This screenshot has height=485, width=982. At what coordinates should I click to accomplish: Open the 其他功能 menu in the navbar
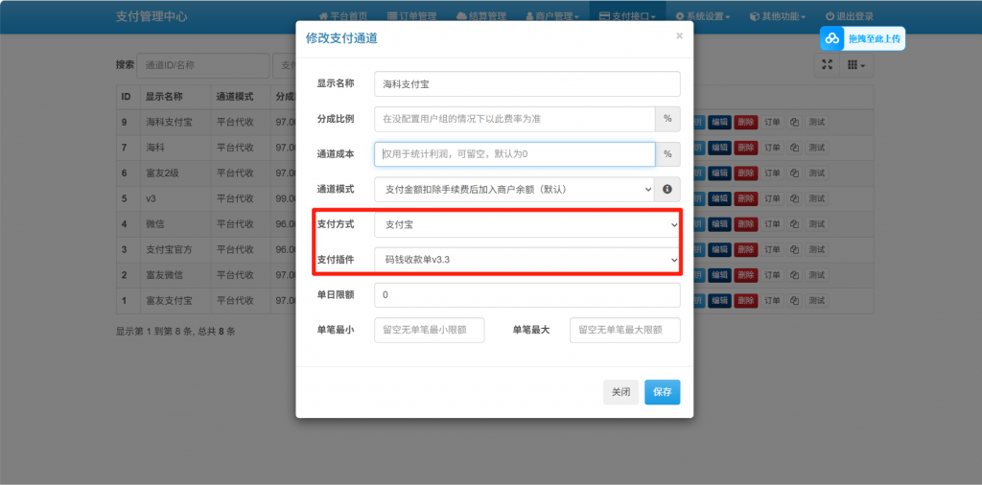pyautogui.click(x=778, y=16)
